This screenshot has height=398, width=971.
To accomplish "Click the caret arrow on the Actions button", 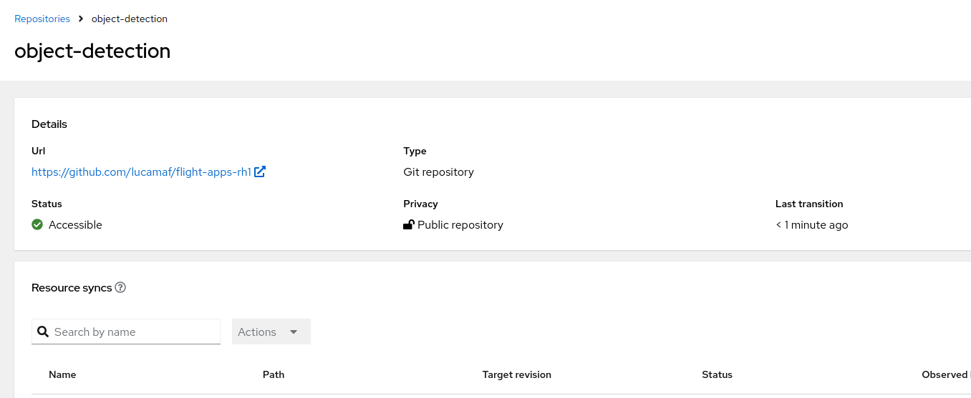I will [294, 332].
